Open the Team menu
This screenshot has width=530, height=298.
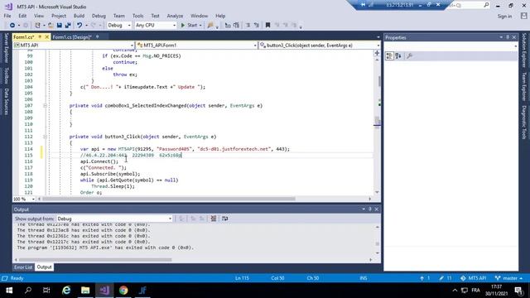(119, 16)
